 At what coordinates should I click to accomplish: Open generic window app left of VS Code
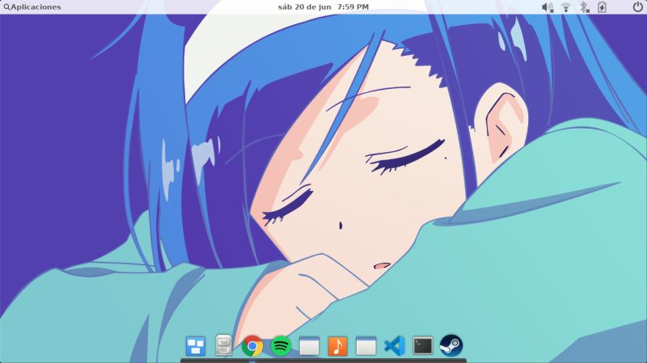(x=366, y=346)
